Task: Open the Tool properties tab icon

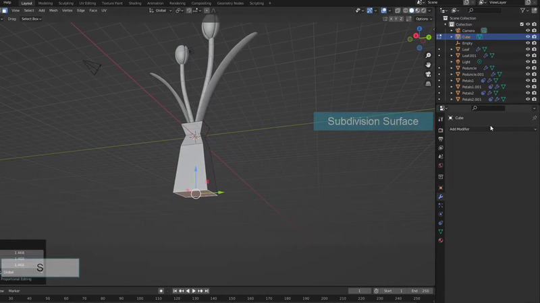Action: 441,119
